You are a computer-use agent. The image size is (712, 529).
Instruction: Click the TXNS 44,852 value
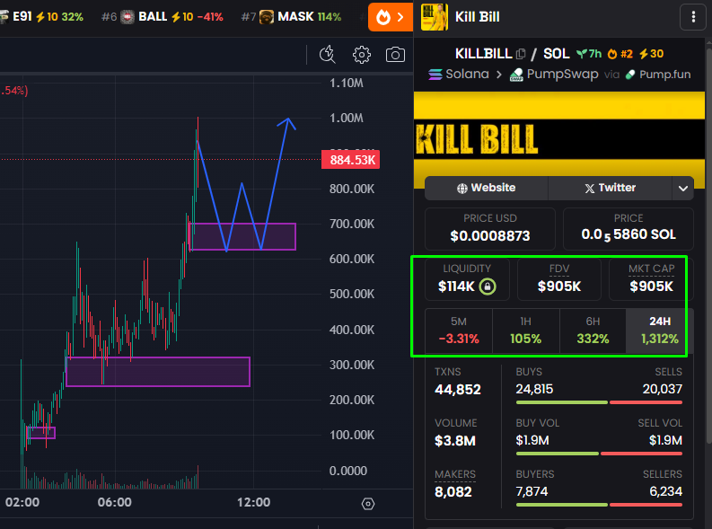pyautogui.click(x=457, y=390)
